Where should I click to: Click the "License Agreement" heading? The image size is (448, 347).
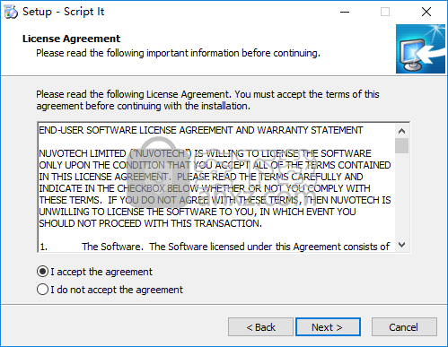pyautogui.click(x=71, y=39)
